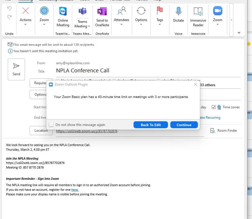This screenshot has height=219, width=252.
Task: Expand the Actions dropdown chevron
Action: (25, 24)
